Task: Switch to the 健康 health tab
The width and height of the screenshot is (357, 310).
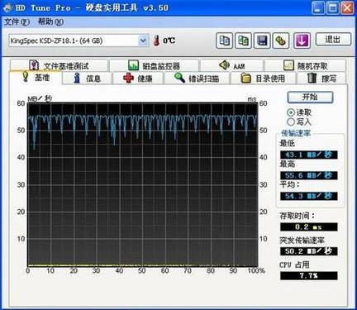Action: pyautogui.click(x=138, y=79)
